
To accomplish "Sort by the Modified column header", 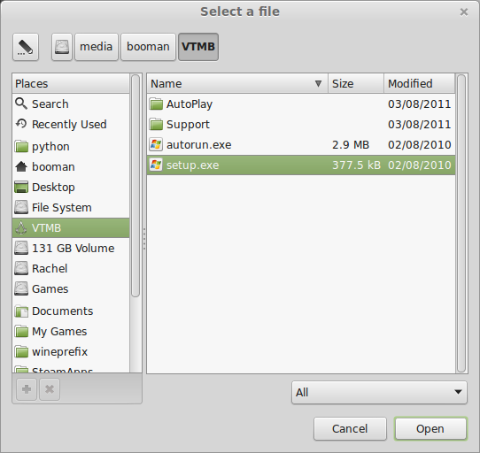I will [x=420, y=83].
